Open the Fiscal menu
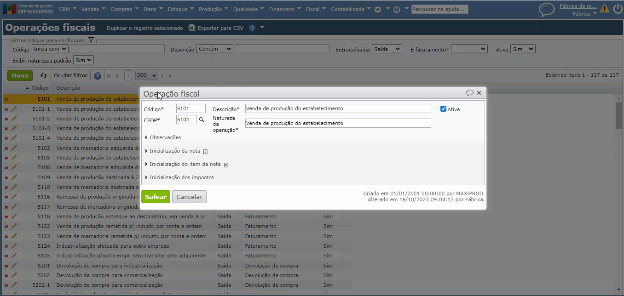The height and width of the screenshot is (296, 624). point(316,9)
